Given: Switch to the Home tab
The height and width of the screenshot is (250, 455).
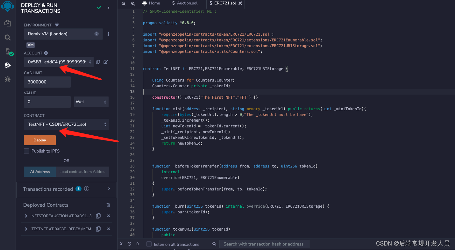Looking at the screenshot, I should click(x=151, y=3).
